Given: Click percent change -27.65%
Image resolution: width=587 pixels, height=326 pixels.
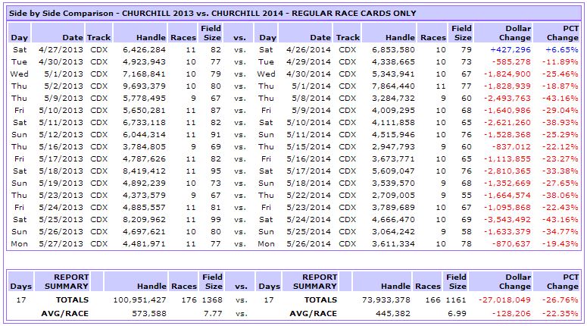Looking at the screenshot, I should (x=560, y=183).
